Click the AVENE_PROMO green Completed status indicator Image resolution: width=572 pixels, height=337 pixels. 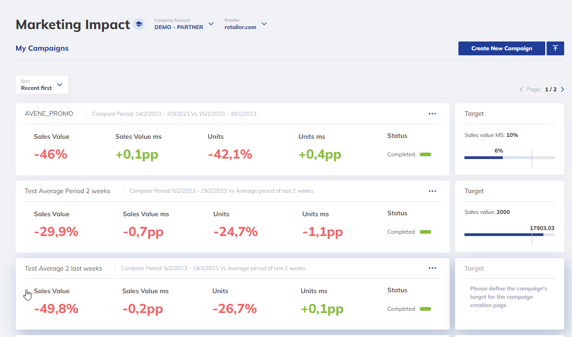(425, 154)
